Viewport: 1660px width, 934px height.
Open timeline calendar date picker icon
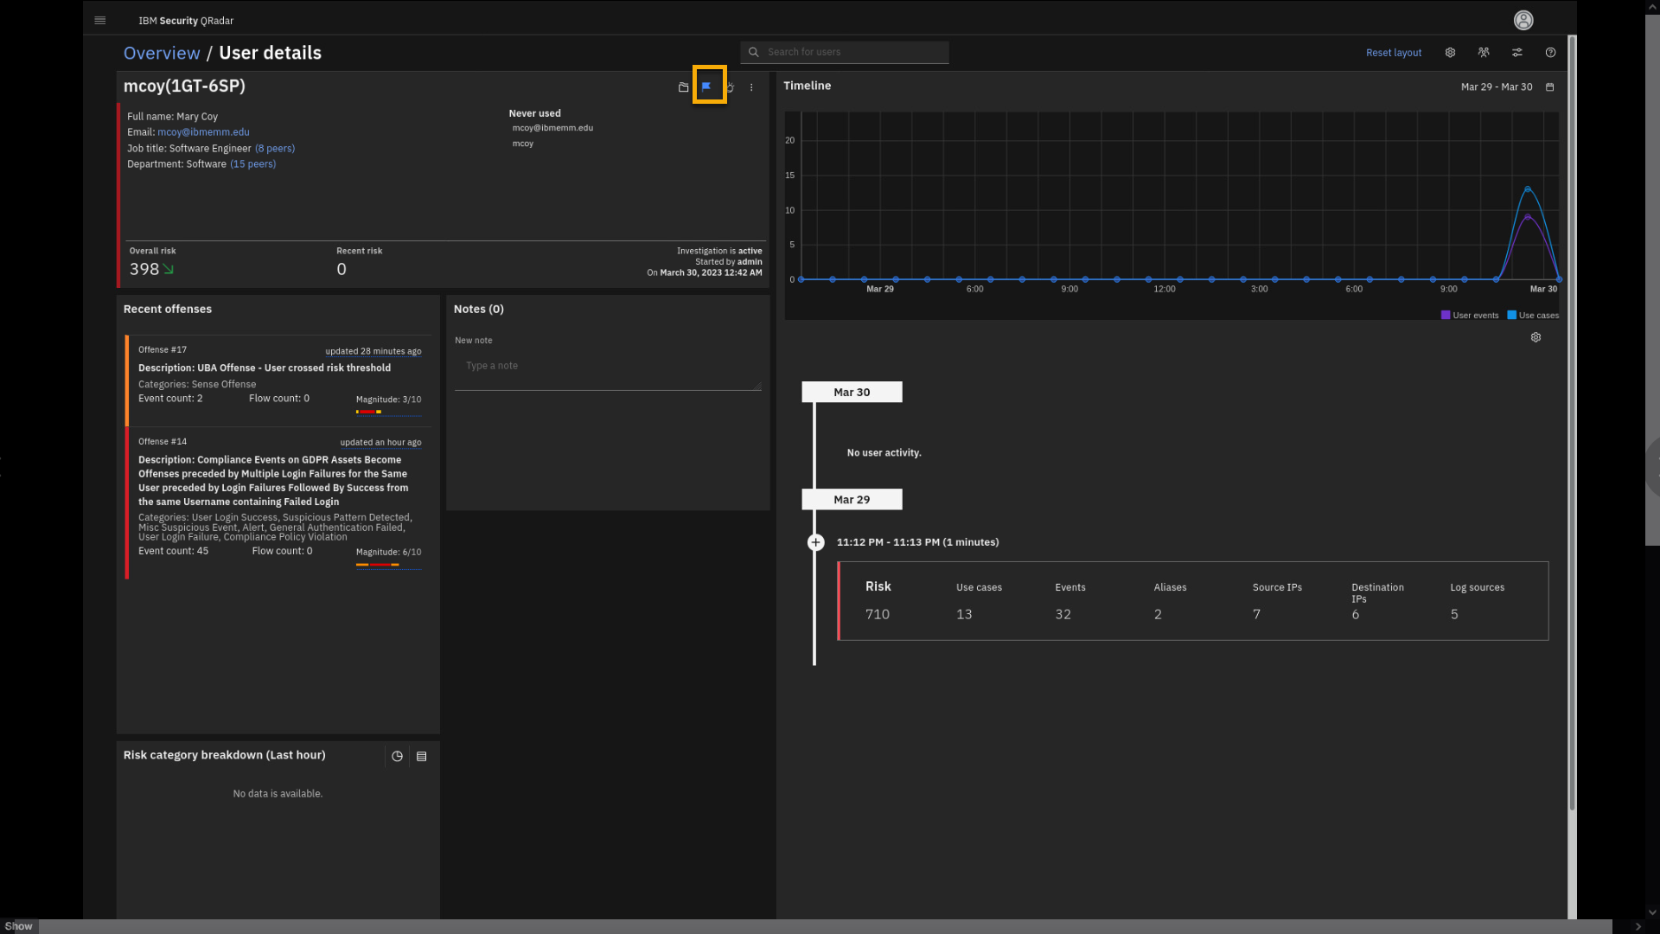(1549, 87)
